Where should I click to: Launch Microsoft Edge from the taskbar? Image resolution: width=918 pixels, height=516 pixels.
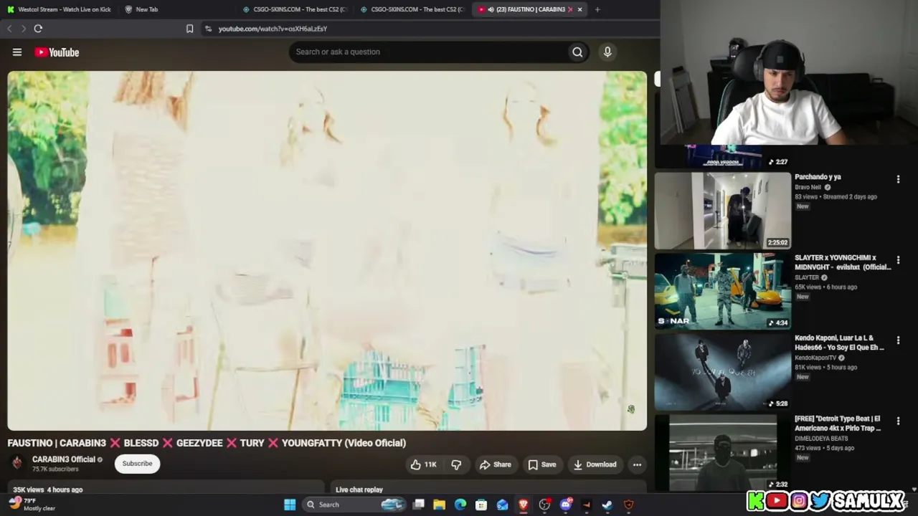pos(460,505)
